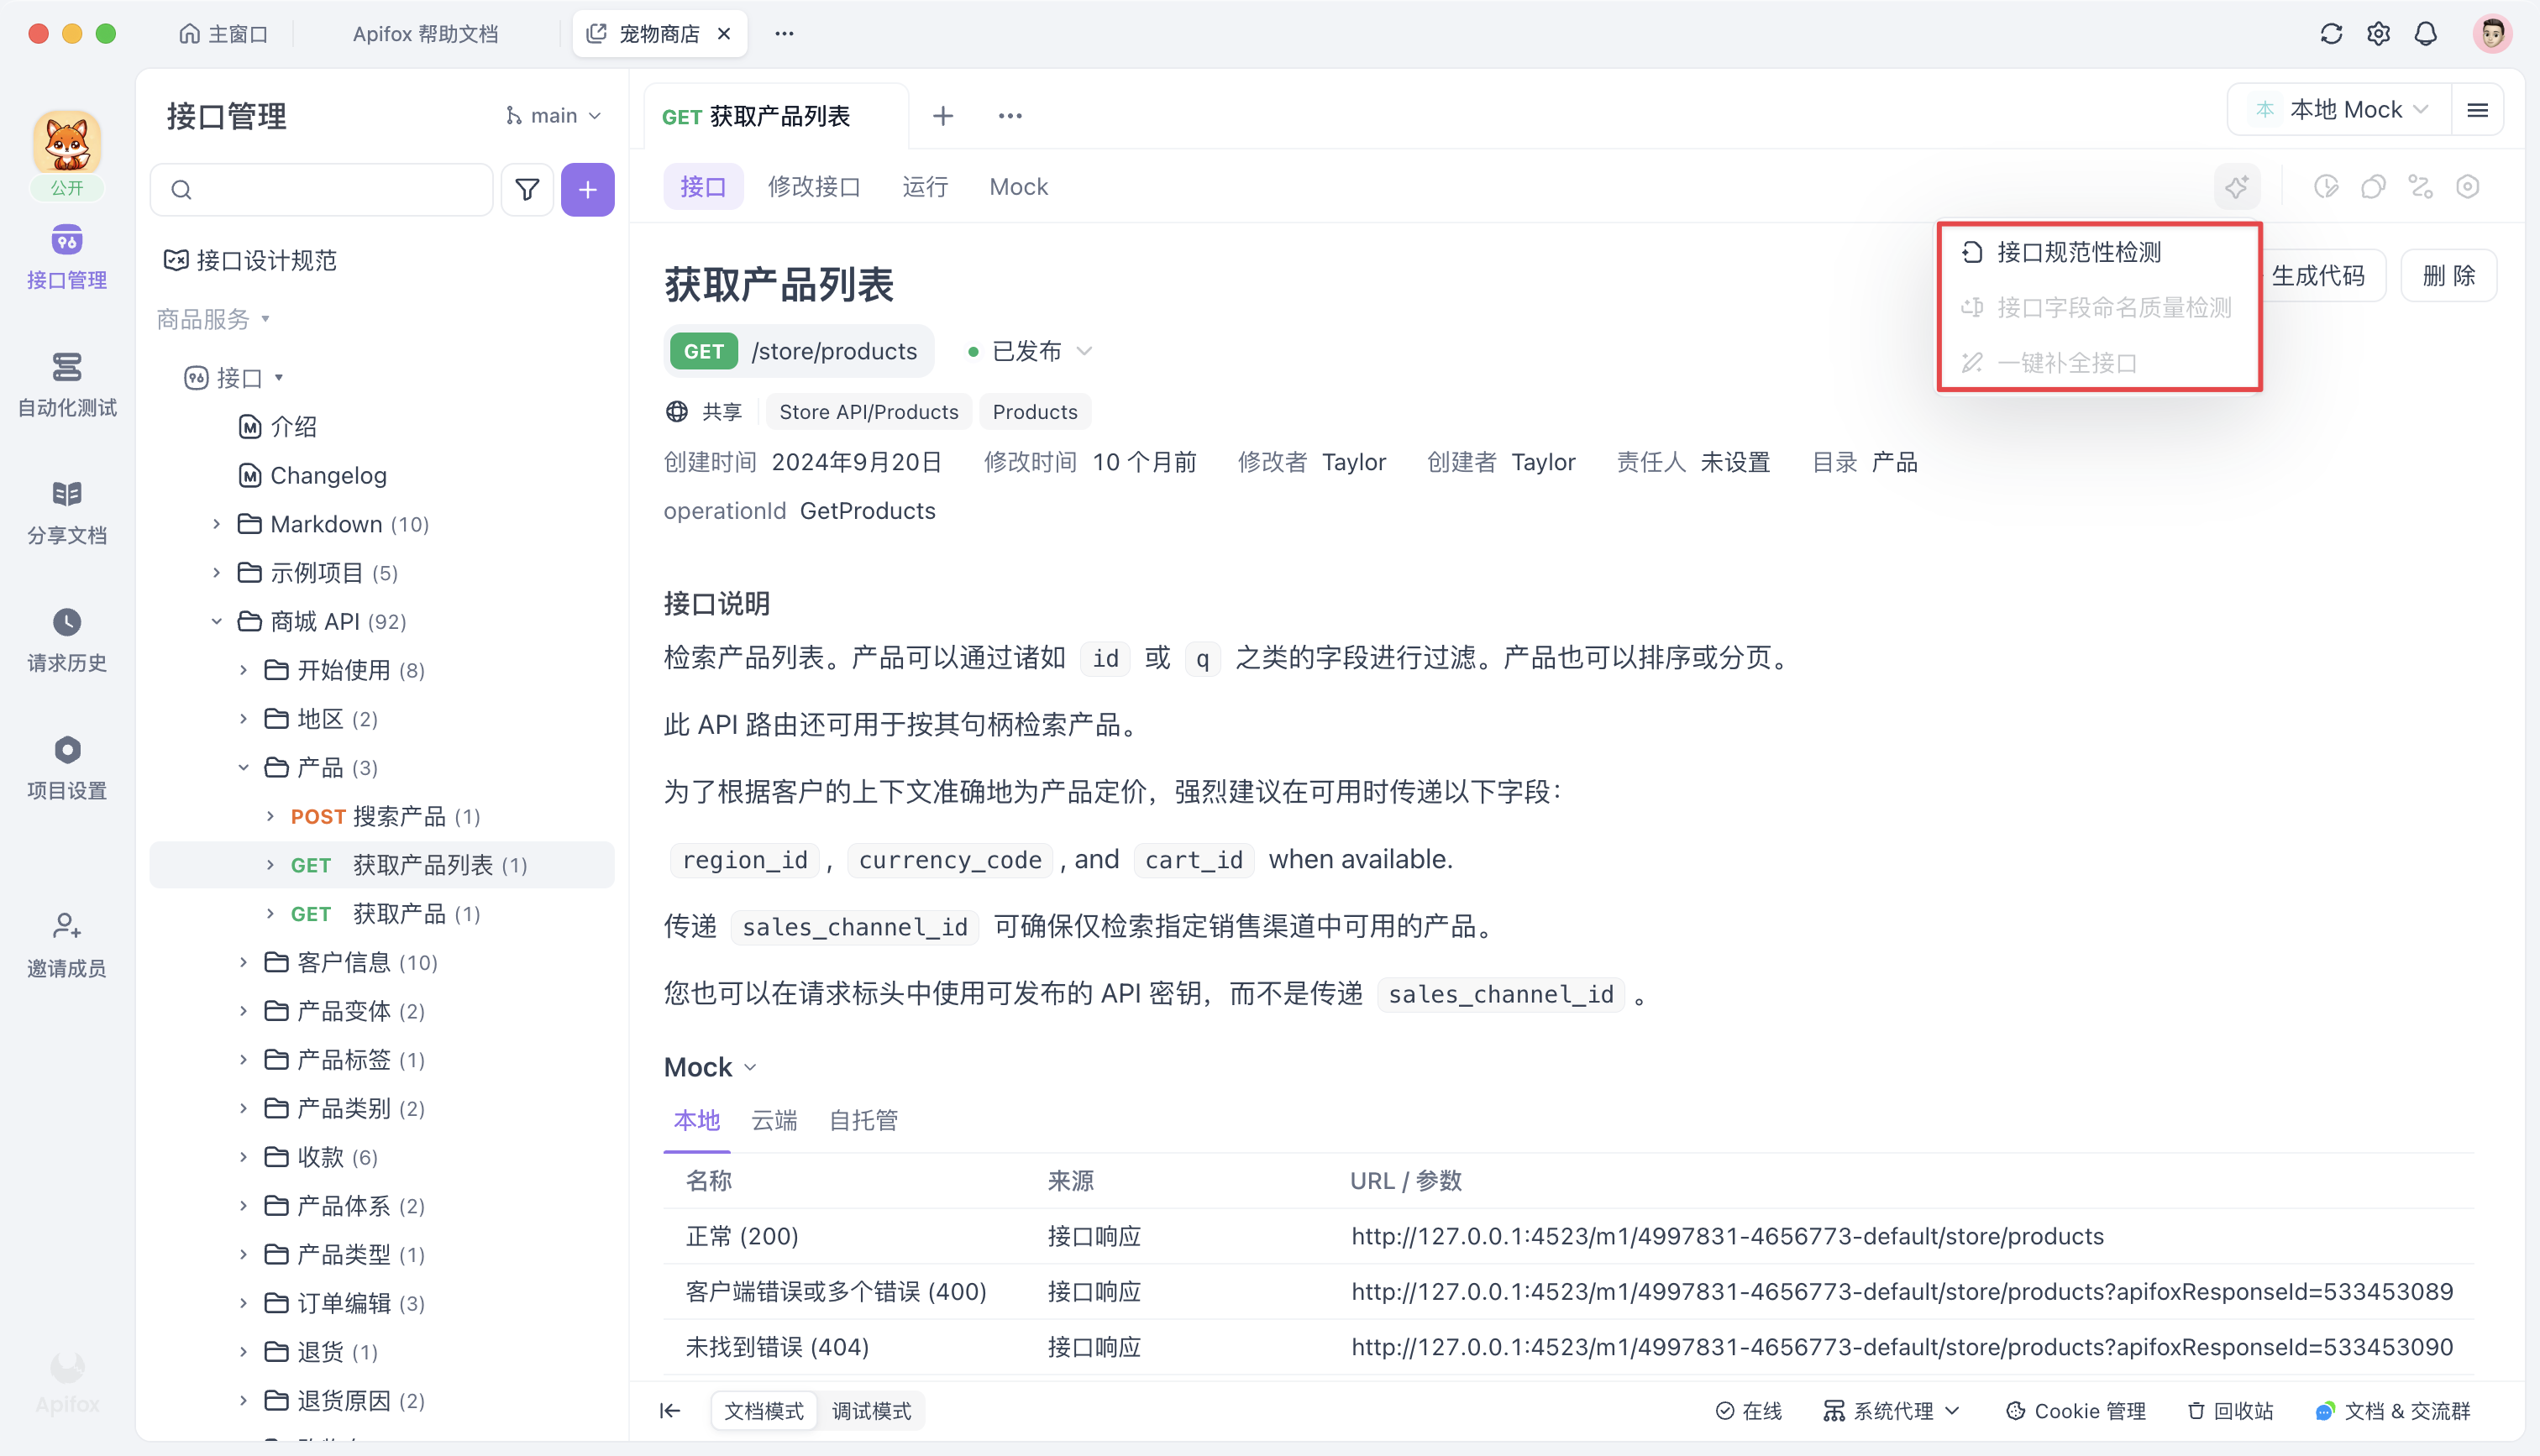
Task: Click the notification bell icon
Action: pyautogui.click(x=2425, y=33)
